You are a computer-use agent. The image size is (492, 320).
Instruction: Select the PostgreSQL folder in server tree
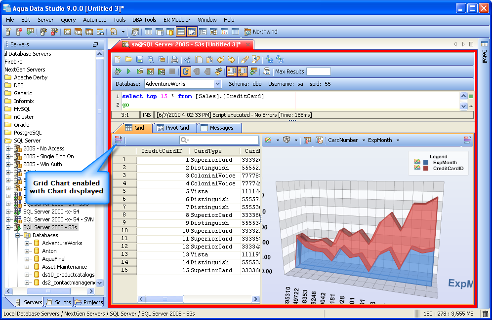point(27,133)
